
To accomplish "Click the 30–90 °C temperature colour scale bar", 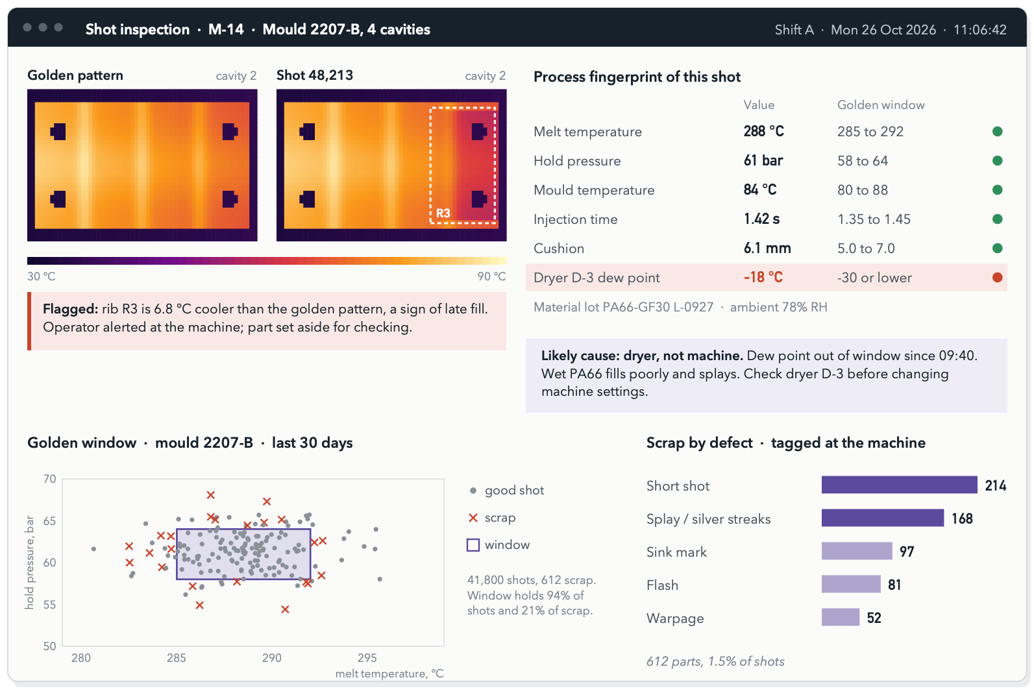I will coord(267,261).
